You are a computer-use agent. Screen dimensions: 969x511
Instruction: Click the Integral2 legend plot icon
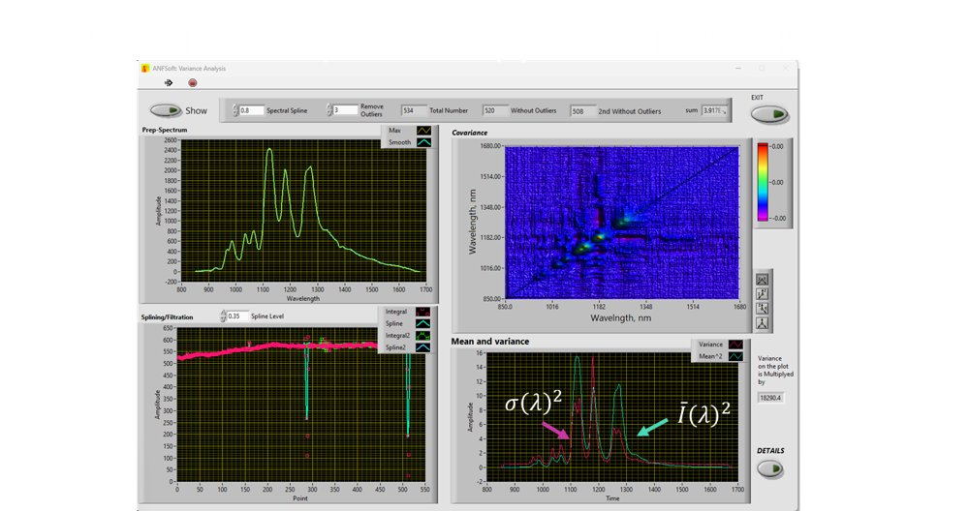point(422,336)
